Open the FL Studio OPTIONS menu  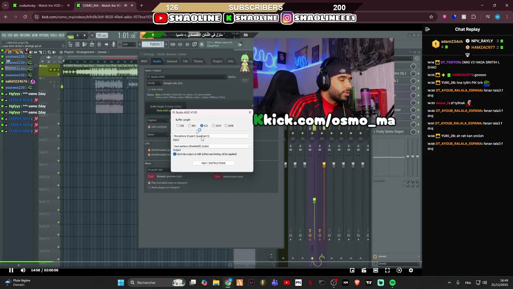pos(44,35)
